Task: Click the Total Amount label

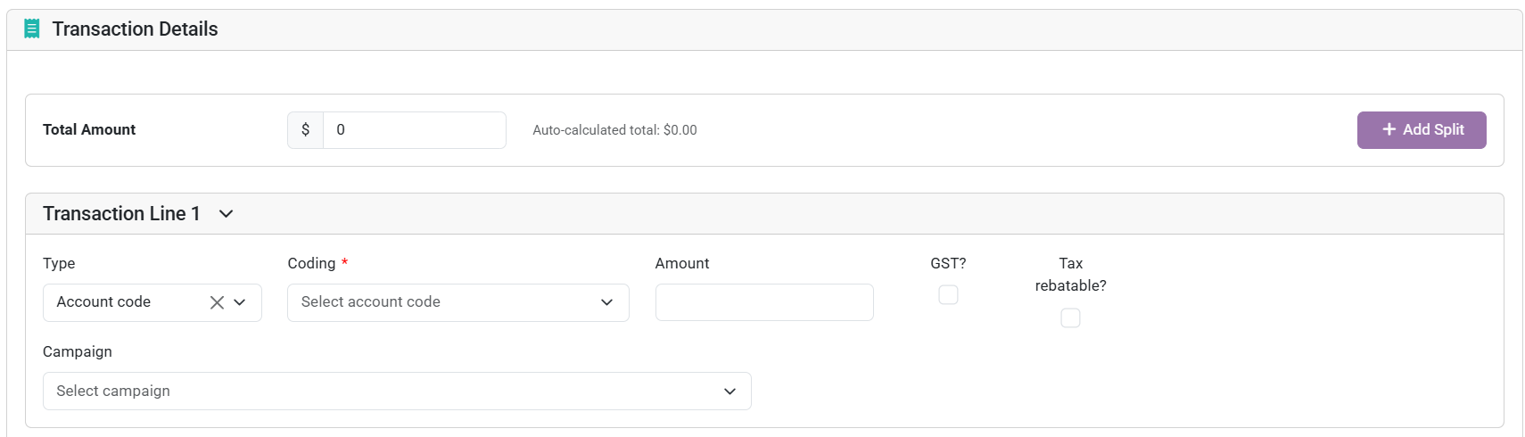Action: pos(89,130)
